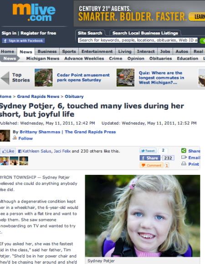Click Grand Rapids News breadcrumb link
The height and width of the screenshot is (264, 205).
(x=38, y=96)
